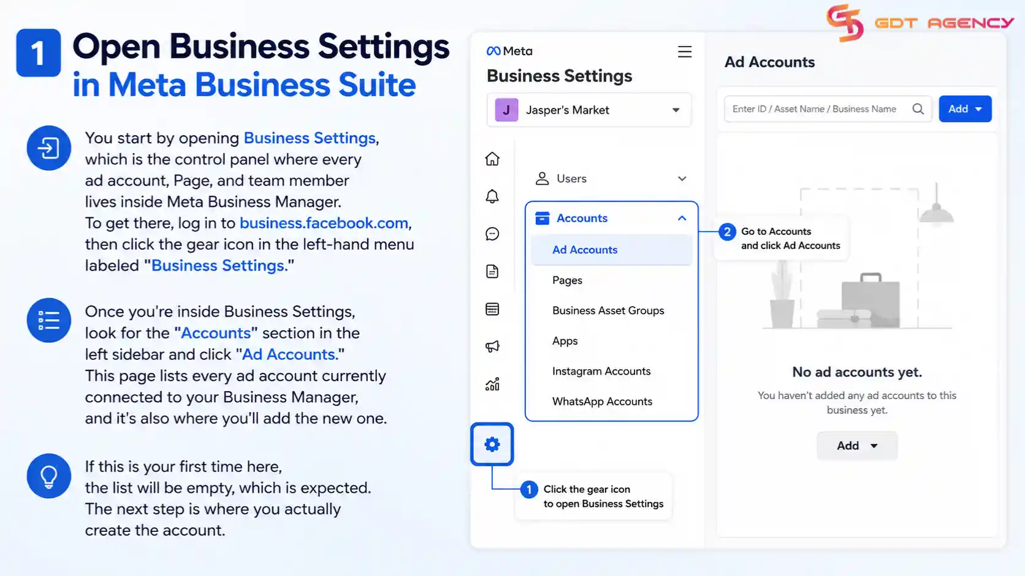Open the megaphone ads icon
The width and height of the screenshot is (1025, 576).
[x=492, y=346]
